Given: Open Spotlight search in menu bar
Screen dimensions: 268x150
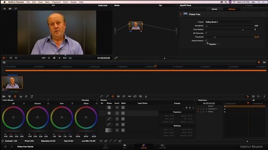Looking at the screenshot, I should (x=259, y=2).
